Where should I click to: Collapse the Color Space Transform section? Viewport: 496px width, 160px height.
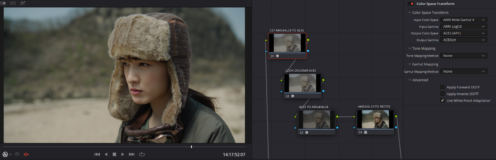point(410,12)
